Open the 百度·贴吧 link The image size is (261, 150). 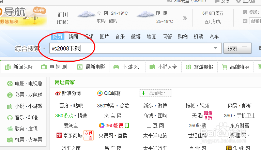tap(71, 106)
